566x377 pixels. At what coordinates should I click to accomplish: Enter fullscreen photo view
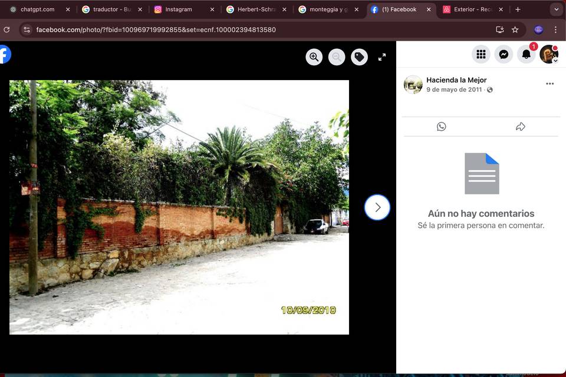[382, 57]
